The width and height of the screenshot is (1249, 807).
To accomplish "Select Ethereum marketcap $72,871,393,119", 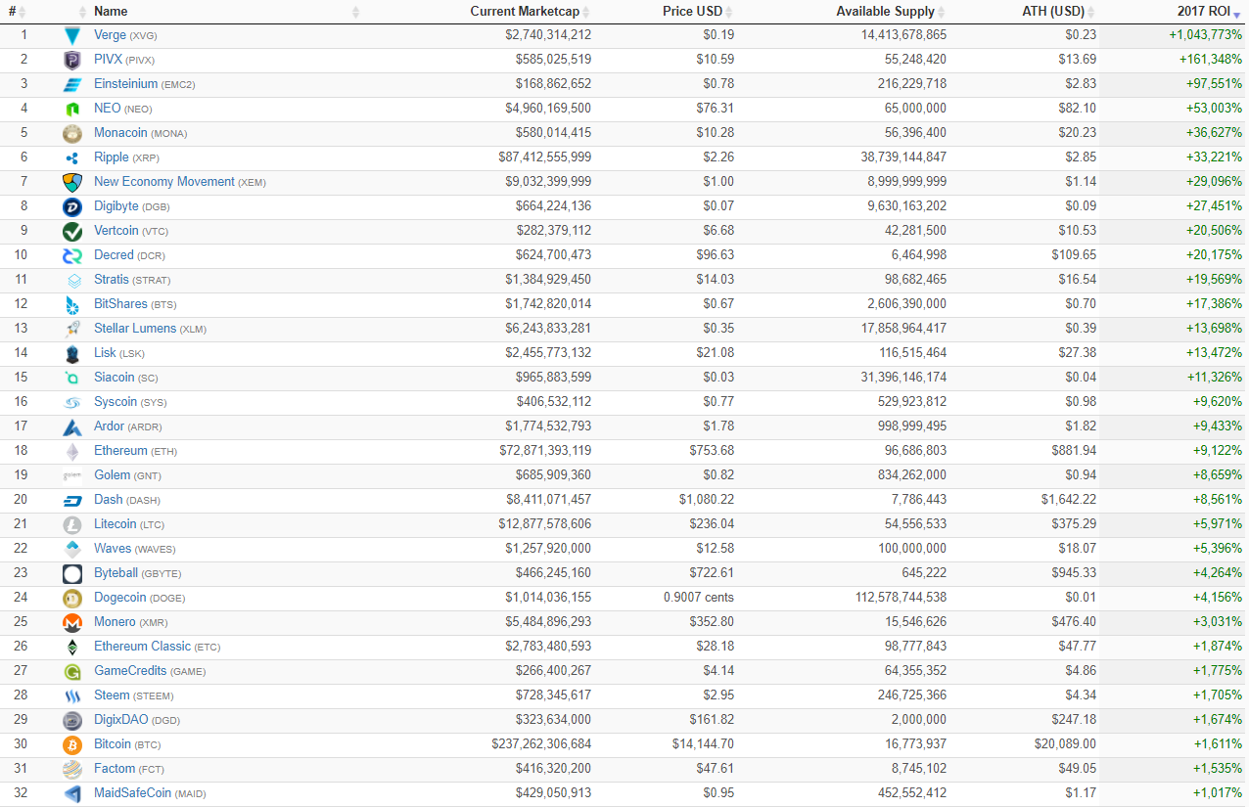I will tap(545, 451).
